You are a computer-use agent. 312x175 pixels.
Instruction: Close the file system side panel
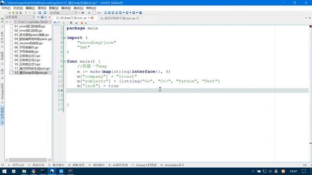point(50,17)
